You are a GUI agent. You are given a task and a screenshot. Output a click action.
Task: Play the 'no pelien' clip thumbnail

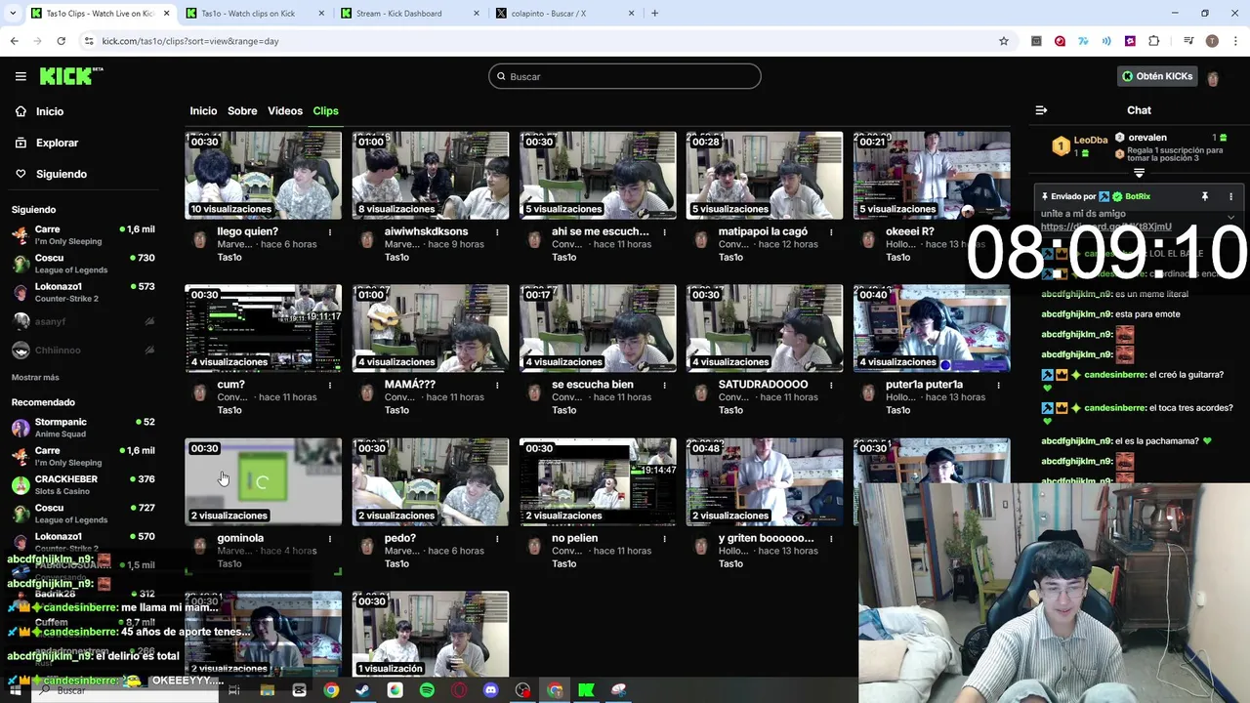(598, 482)
